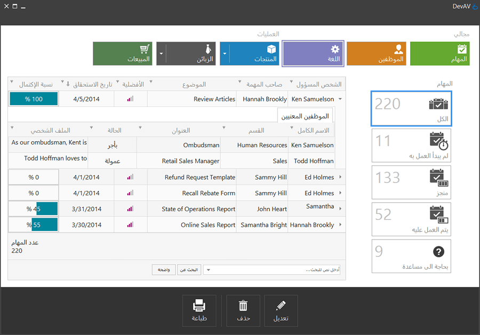Image resolution: width=480 pixels, height=335 pixels.
Task: Open the المنتجات tile dropdown arrow
Action: (225, 54)
